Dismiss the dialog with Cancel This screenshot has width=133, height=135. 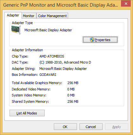(x=91, y=127)
